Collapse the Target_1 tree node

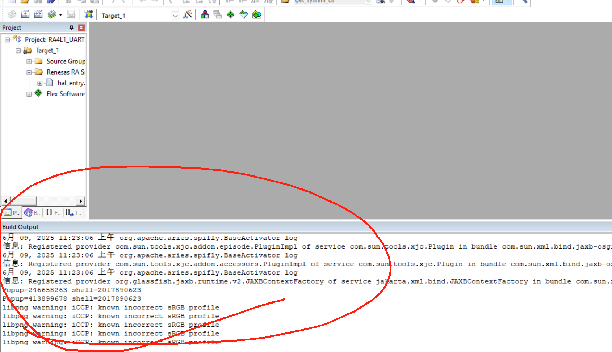[x=18, y=51]
